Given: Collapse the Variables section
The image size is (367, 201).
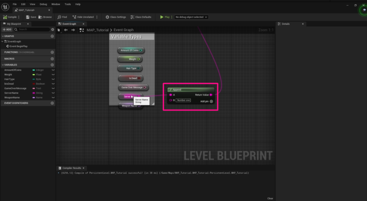Looking at the screenshot, I should point(3,65).
